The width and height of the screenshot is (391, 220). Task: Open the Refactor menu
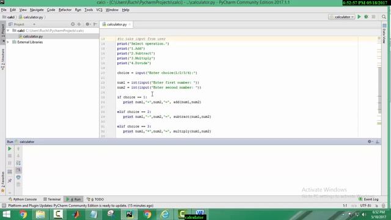(x=65, y=10)
